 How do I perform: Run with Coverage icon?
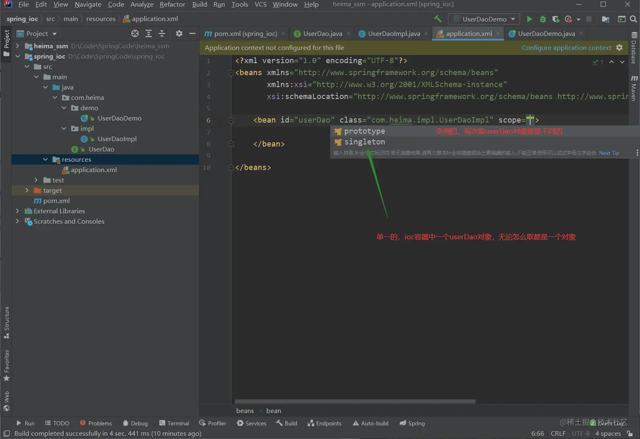tap(556, 19)
